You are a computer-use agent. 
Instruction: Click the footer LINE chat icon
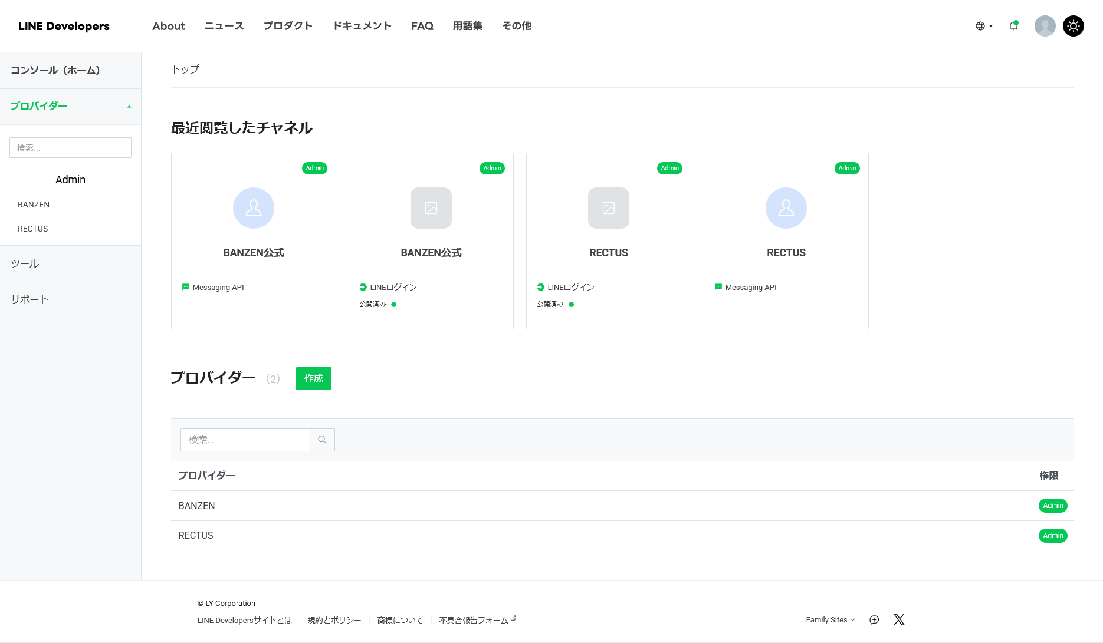(x=874, y=620)
